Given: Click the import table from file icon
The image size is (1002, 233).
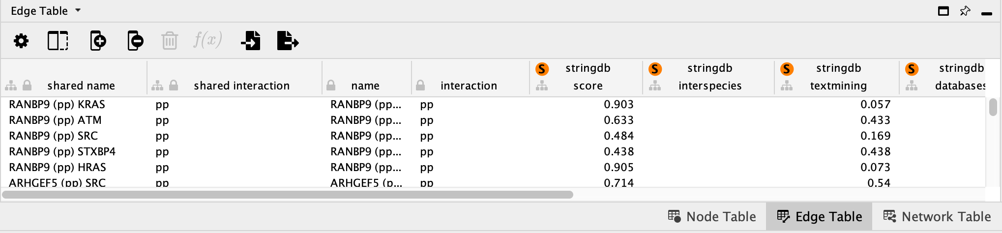Looking at the screenshot, I should [x=251, y=41].
